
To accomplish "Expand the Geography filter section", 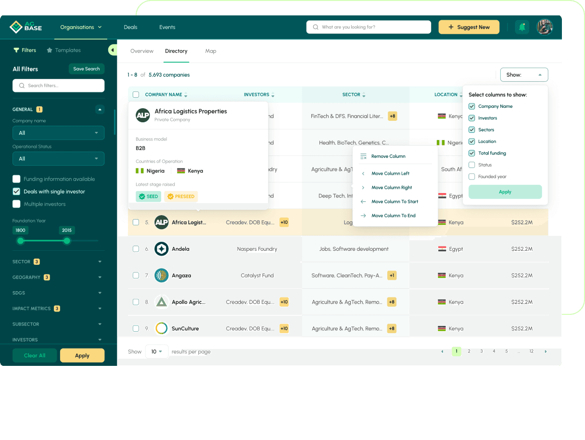I will point(100,277).
